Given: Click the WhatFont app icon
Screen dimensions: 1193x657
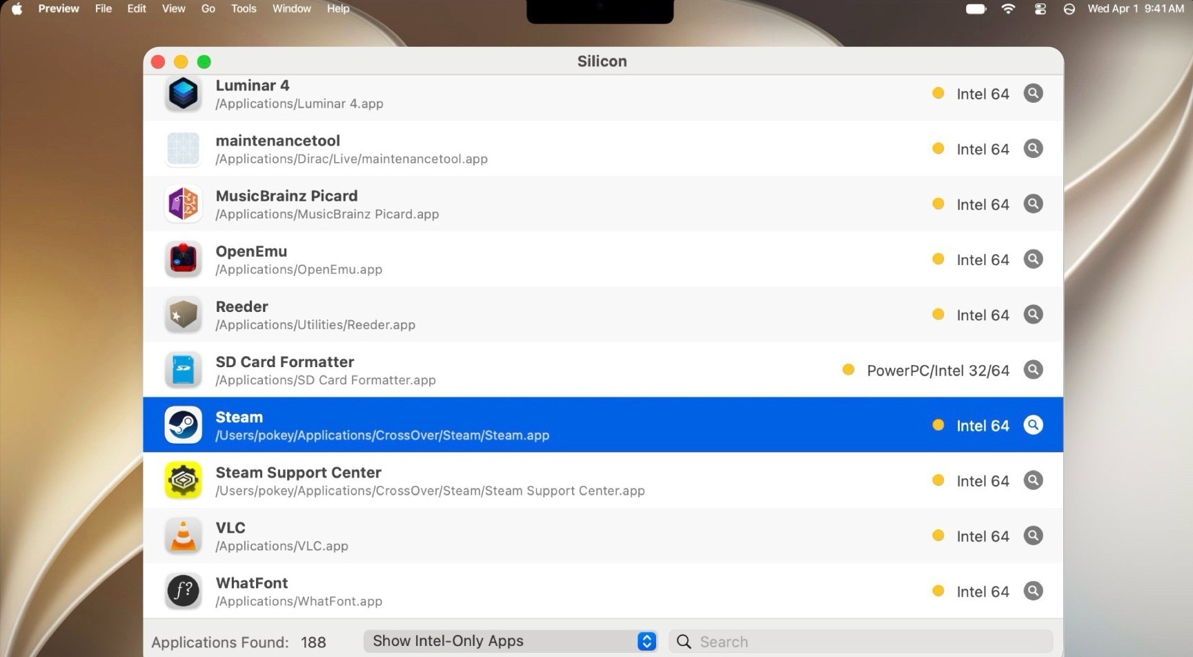Looking at the screenshot, I should click(x=183, y=591).
